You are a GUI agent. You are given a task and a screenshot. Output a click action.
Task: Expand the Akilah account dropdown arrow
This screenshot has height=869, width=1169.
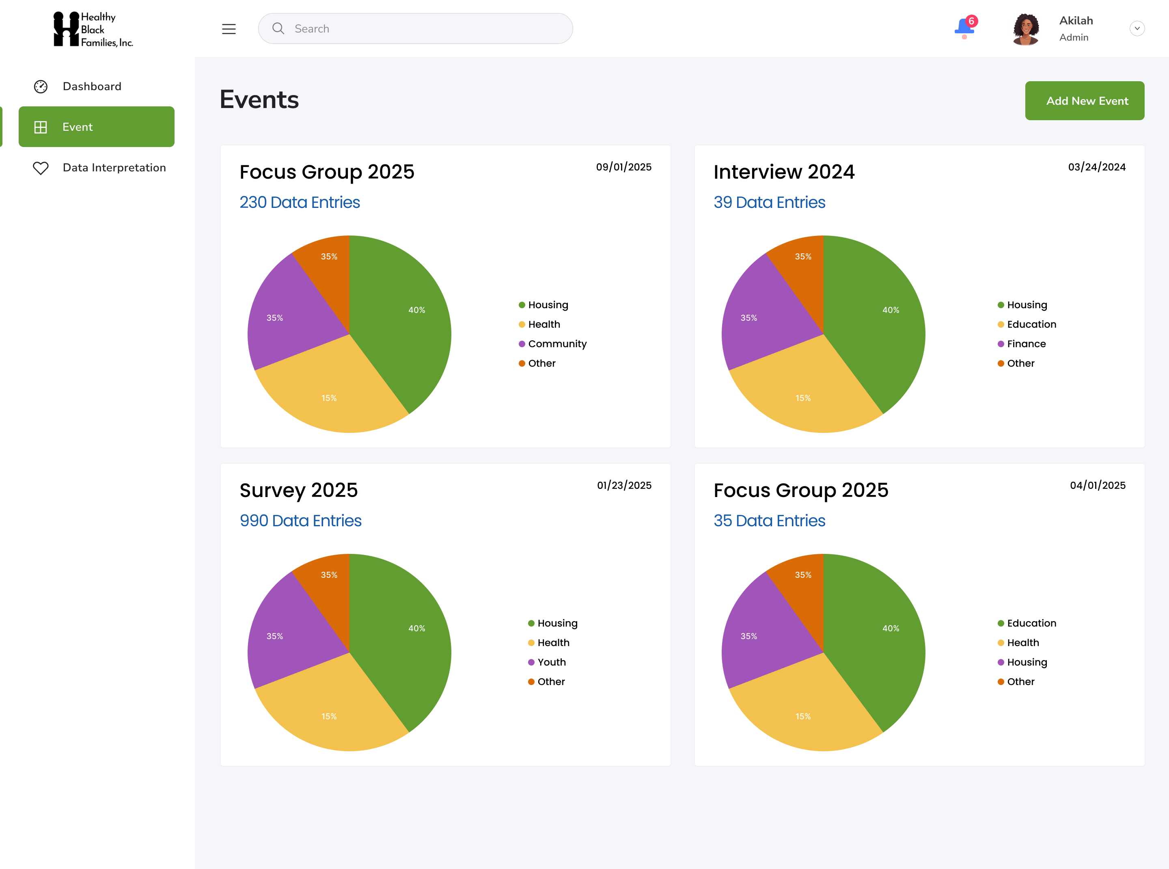point(1137,28)
